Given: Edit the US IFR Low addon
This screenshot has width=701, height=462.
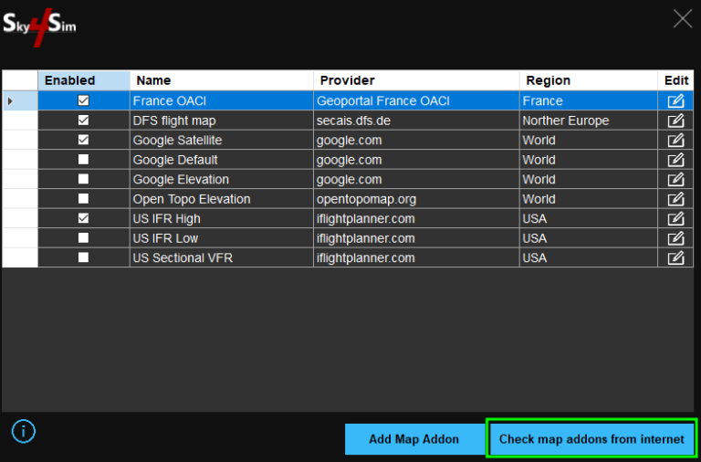Looking at the screenshot, I should pyautogui.click(x=675, y=238).
